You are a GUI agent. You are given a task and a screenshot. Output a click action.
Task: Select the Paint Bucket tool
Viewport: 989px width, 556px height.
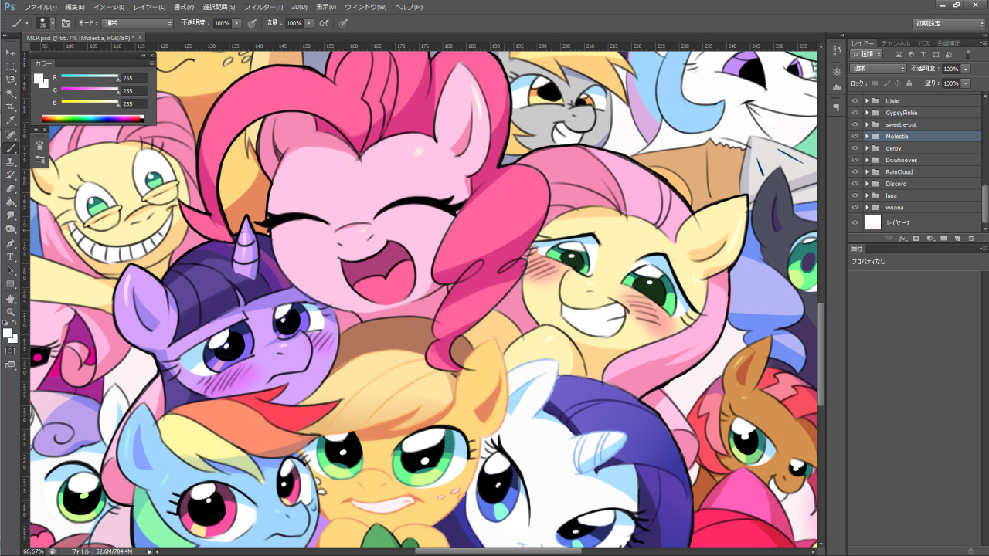pyautogui.click(x=11, y=202)
